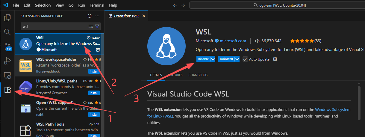365x137 pixels.
Task: Open the Remote Explorer view
Action: pyautogui.click(x=7, y=75)
